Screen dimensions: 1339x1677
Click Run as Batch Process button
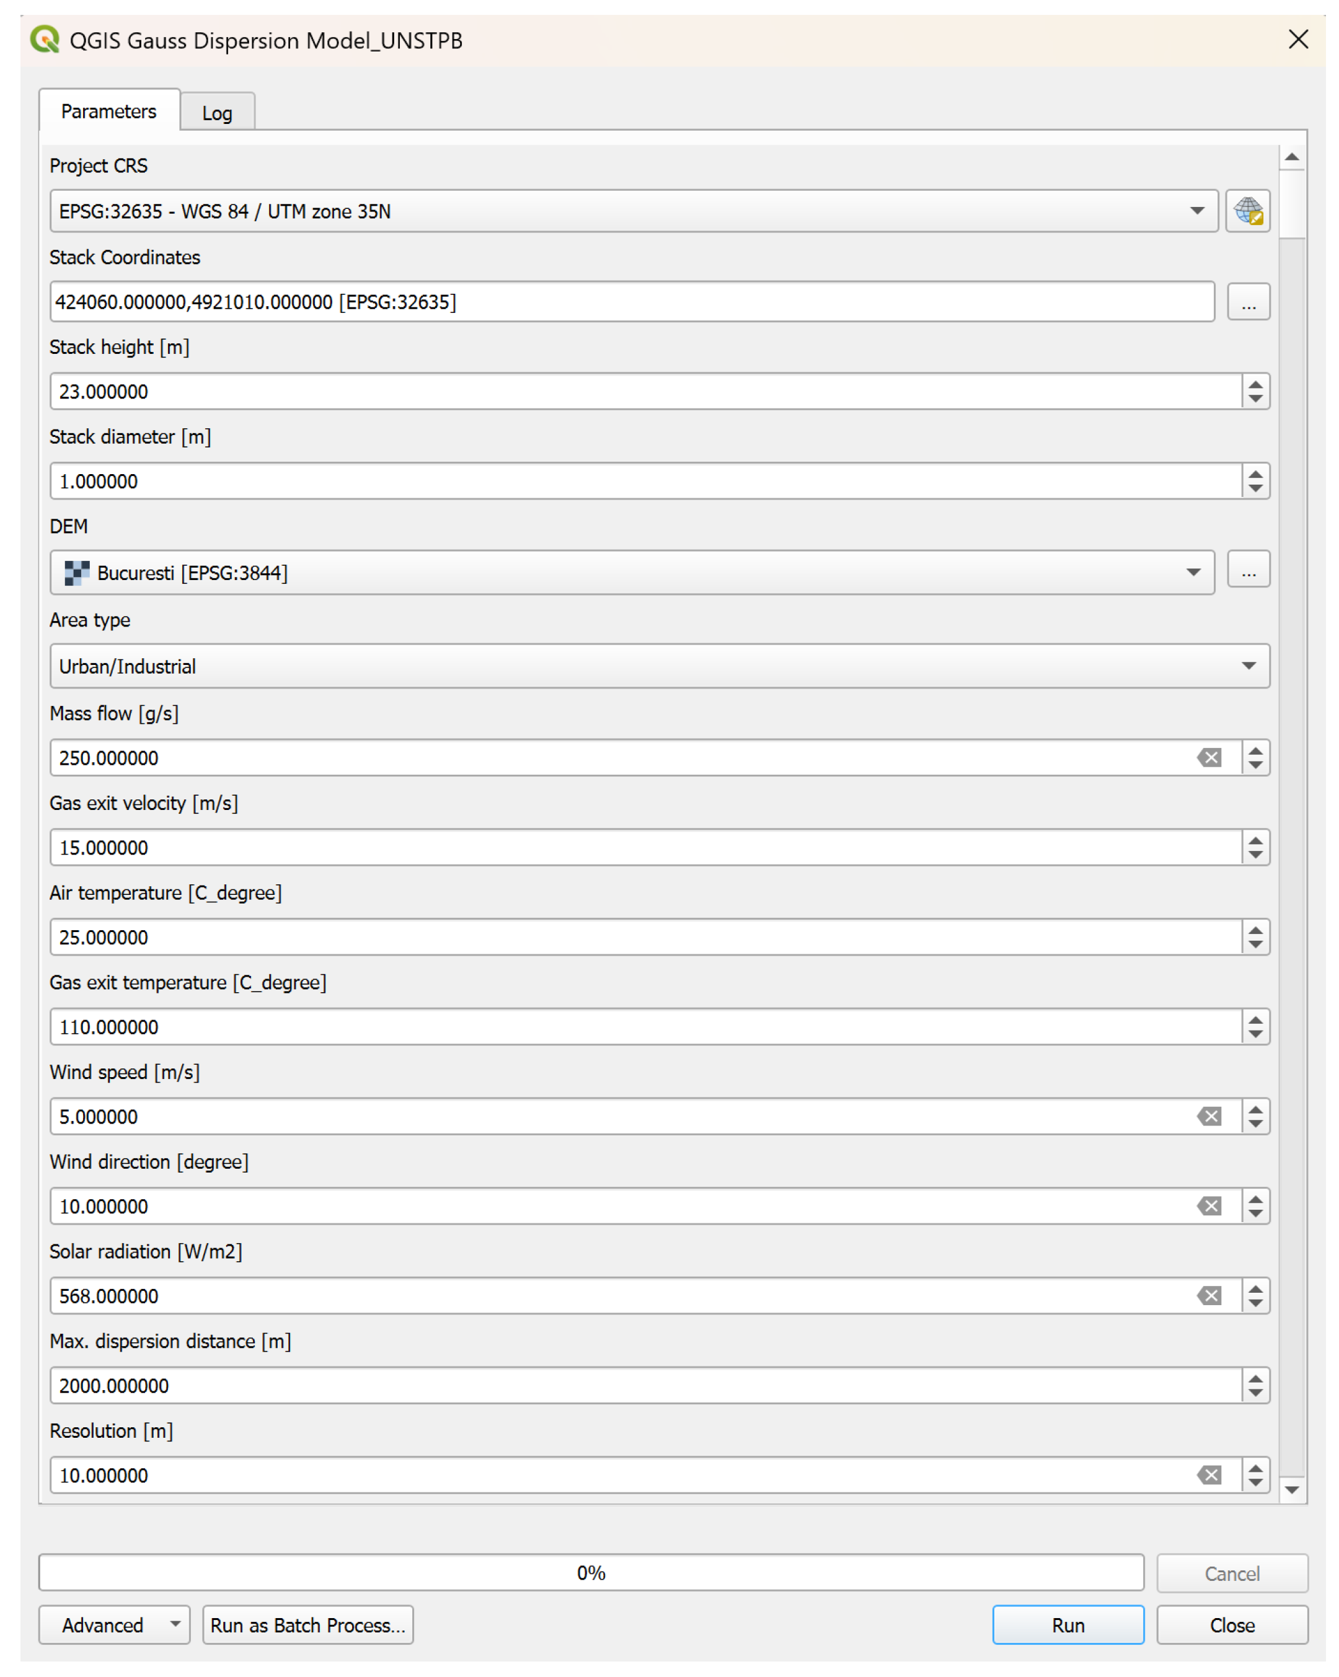point(308,1625)
